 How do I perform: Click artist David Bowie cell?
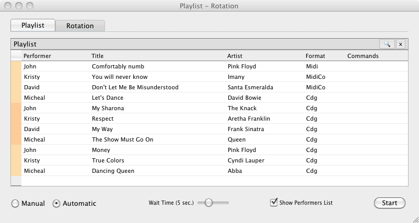[245, 98]
